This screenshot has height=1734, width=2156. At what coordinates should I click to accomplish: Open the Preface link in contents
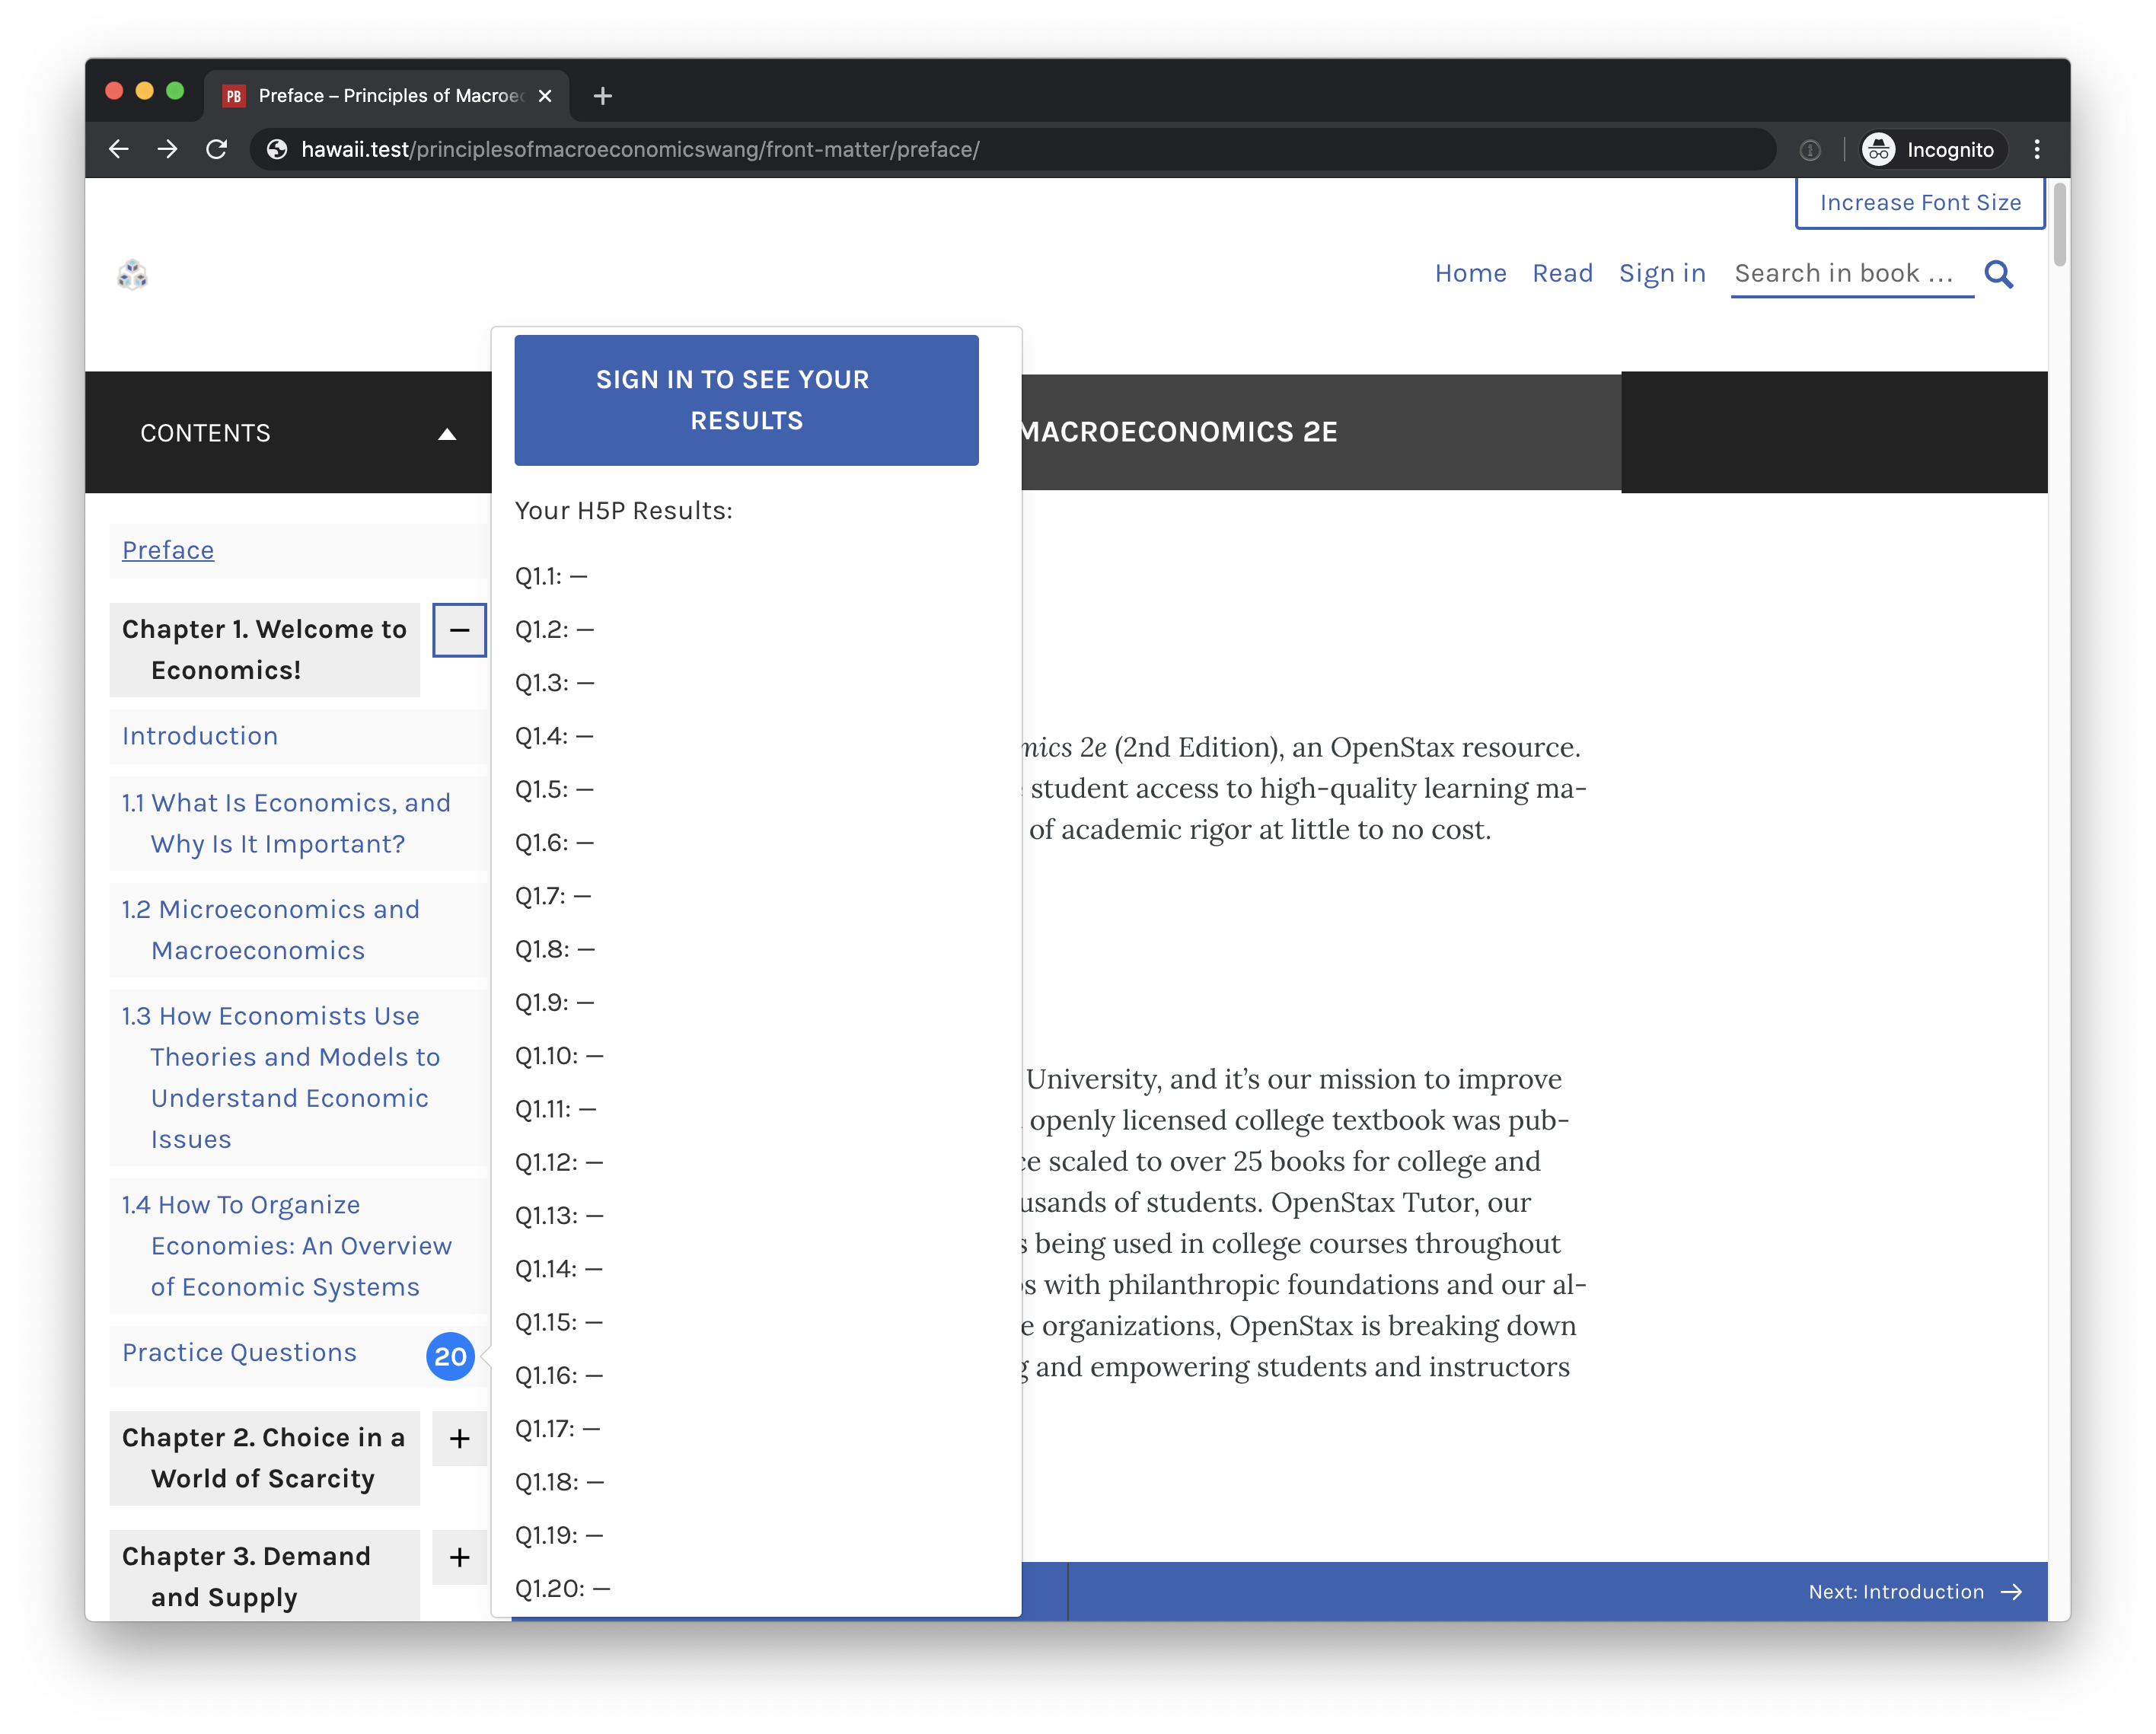[x=168, y=550]
